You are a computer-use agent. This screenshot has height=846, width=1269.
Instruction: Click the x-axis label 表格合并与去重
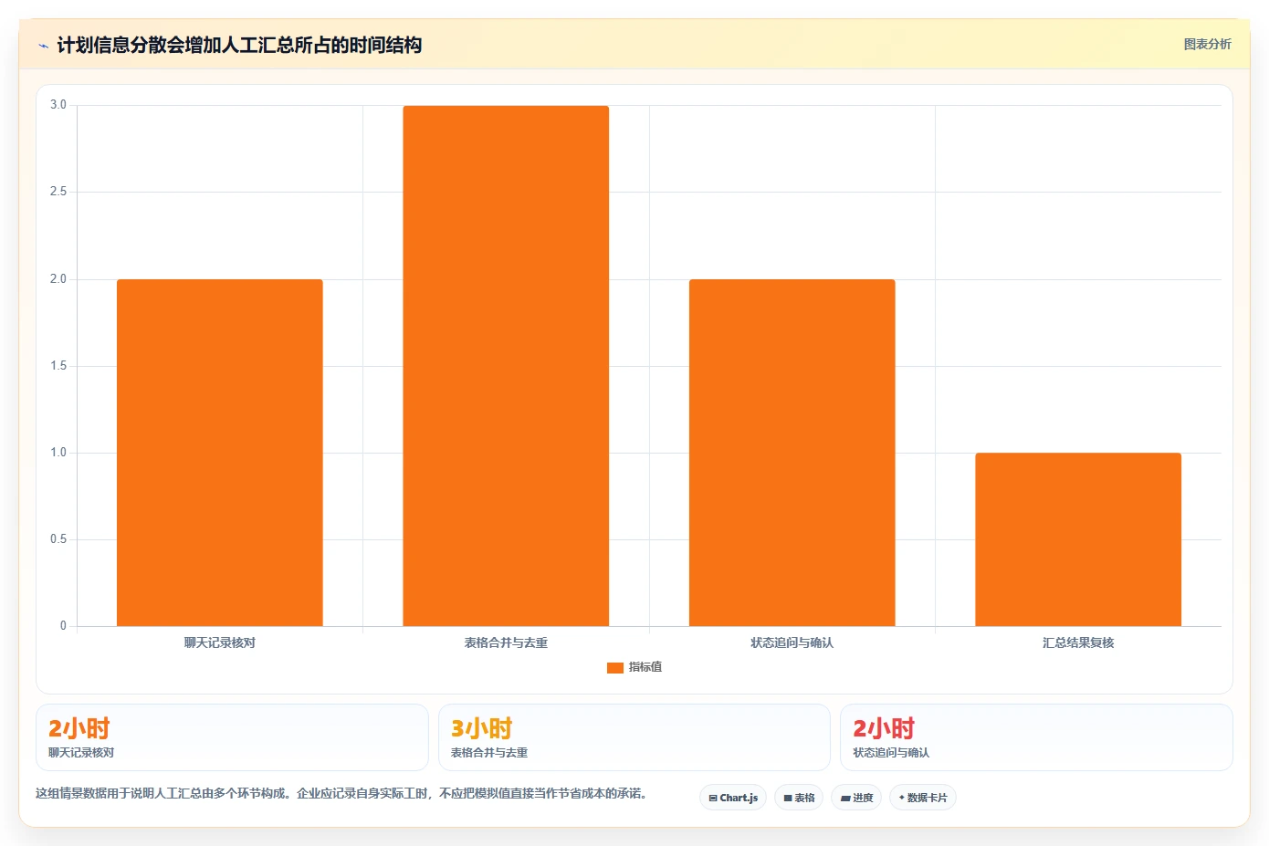click(x=506, y=642)
